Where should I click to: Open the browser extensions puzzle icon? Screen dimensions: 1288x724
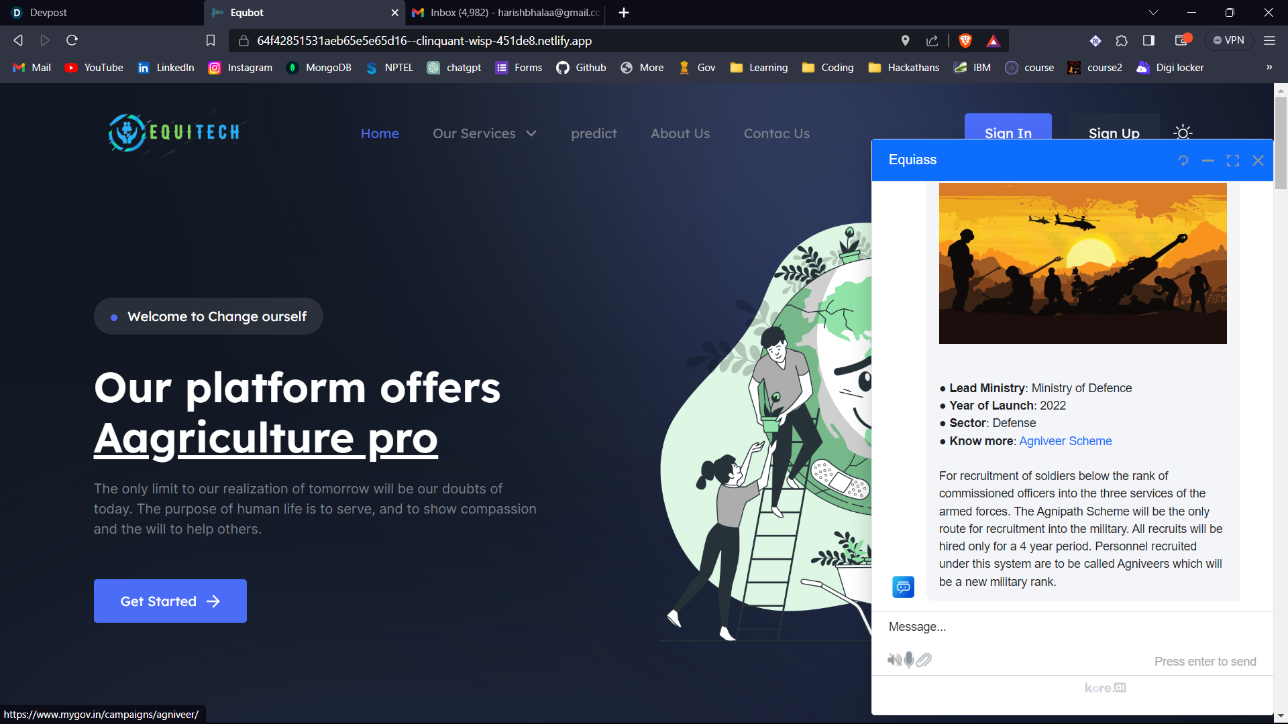(1122, 41)
